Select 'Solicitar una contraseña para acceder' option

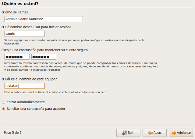click(4, 109)
